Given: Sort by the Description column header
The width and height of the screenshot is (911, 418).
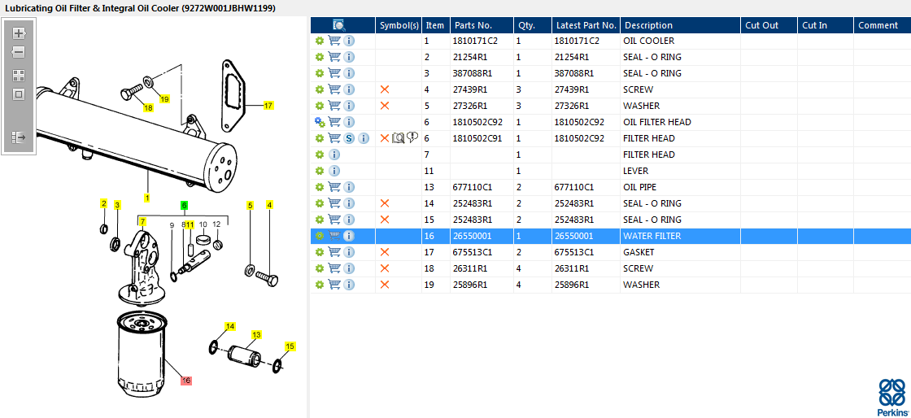Looking at the screenshot, I should point(648,25).
